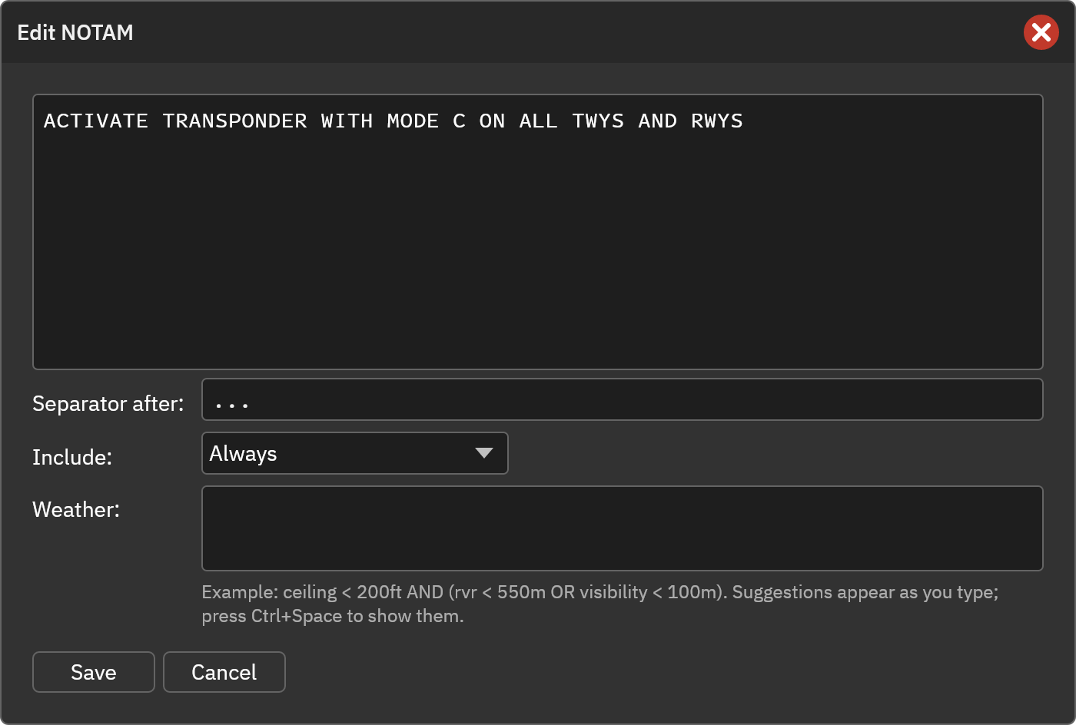Click into the NOTAM text area
1076x725 pixels.
(538, 232)
